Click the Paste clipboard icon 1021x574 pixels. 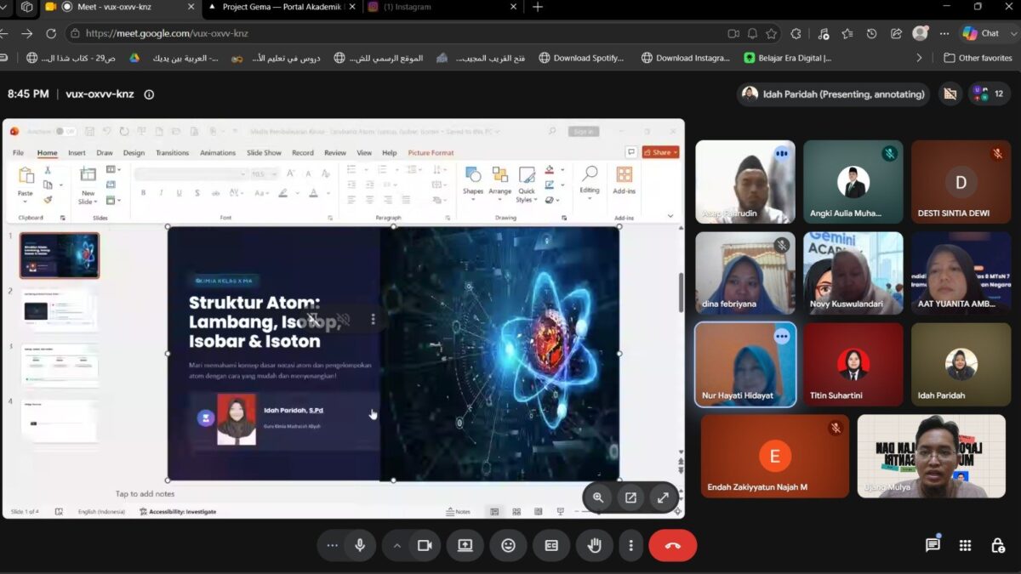(x=26, y=175)
